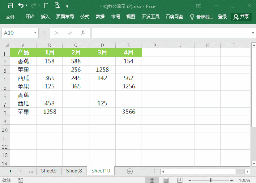The height and width of the screenshot is (183, 256).
Task: Open the 公式 ribbon tab
Action: pyautogui.click(x=85, y=17)
